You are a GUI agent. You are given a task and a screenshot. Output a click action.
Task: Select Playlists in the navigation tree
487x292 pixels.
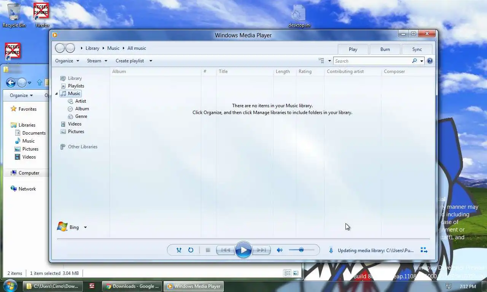click(72, 86)
